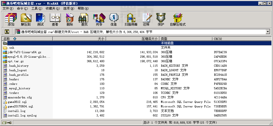Open the File (文件) menu
Screen dimensions: 273x126
click(8, 8)
